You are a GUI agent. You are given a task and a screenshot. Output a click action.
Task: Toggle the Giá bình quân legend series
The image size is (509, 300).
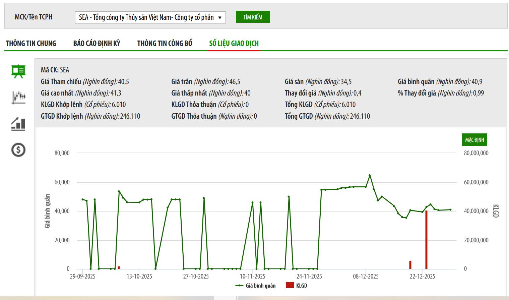tap(260, 286)
